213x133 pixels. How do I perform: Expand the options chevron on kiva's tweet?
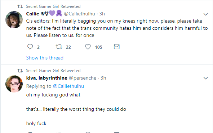[206, 78]
